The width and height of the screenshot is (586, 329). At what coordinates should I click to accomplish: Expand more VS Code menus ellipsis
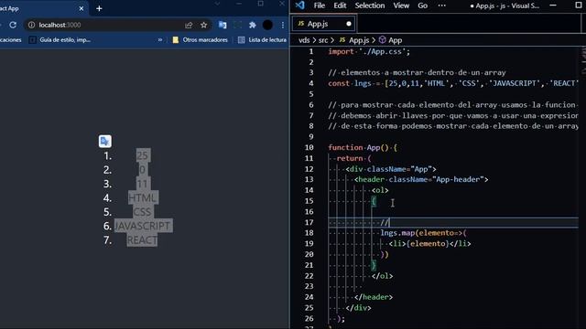tap(441, 5)
